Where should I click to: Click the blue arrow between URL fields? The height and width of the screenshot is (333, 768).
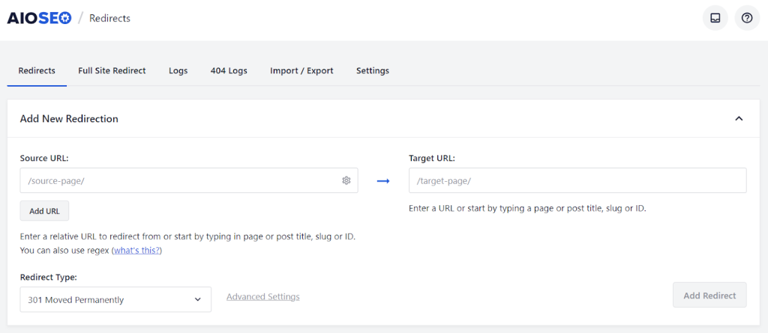tap(383, 180)
